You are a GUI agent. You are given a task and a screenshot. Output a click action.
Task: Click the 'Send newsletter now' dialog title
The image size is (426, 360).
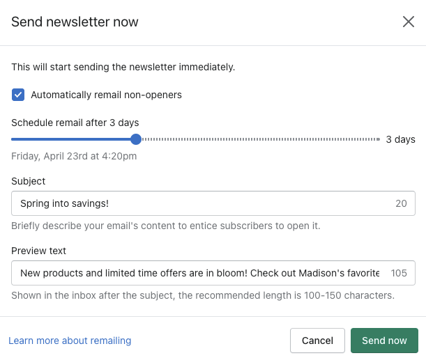(75, 22)
